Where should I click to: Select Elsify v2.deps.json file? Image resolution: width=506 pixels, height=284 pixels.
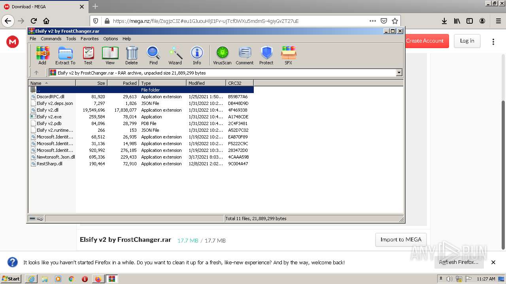coord(141,103)
